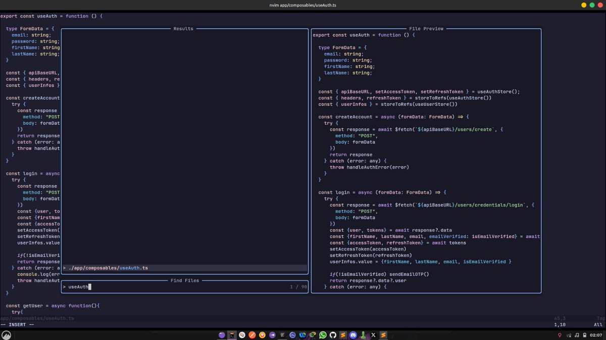The image size is (606, 340).
Task: Click the yellow minimize window button
Action: pos(584,5)
